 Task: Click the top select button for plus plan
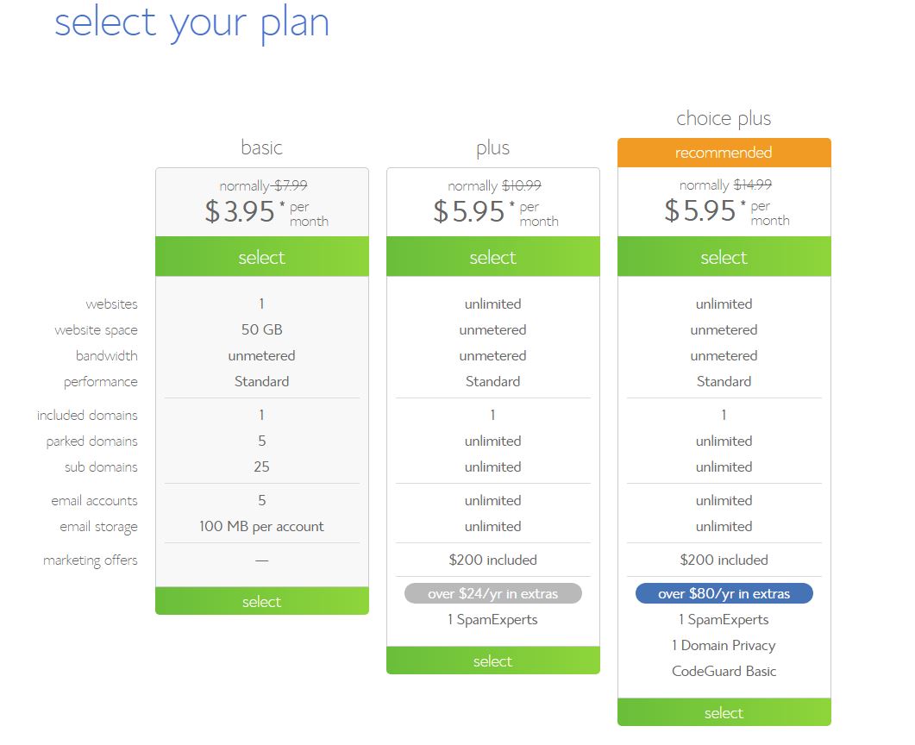[x=492, y=257]
